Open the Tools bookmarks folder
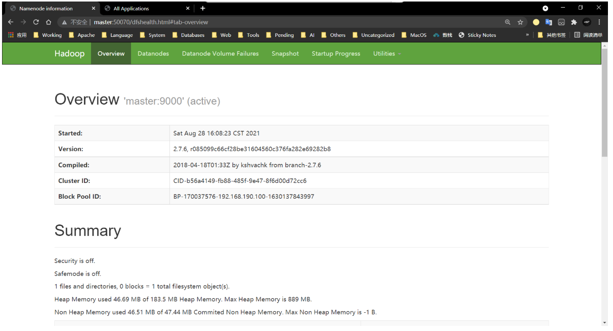This screenshot has width=613, height=331. (x=249, y=35)
